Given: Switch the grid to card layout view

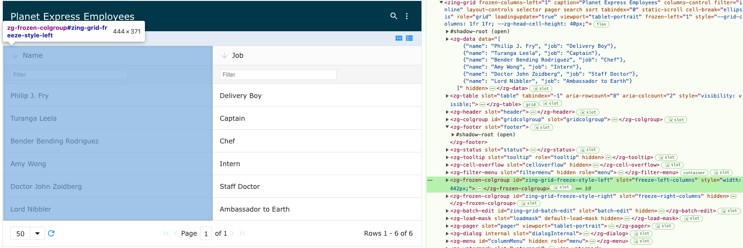Looking at the screenshot, I should coord(399,38).
